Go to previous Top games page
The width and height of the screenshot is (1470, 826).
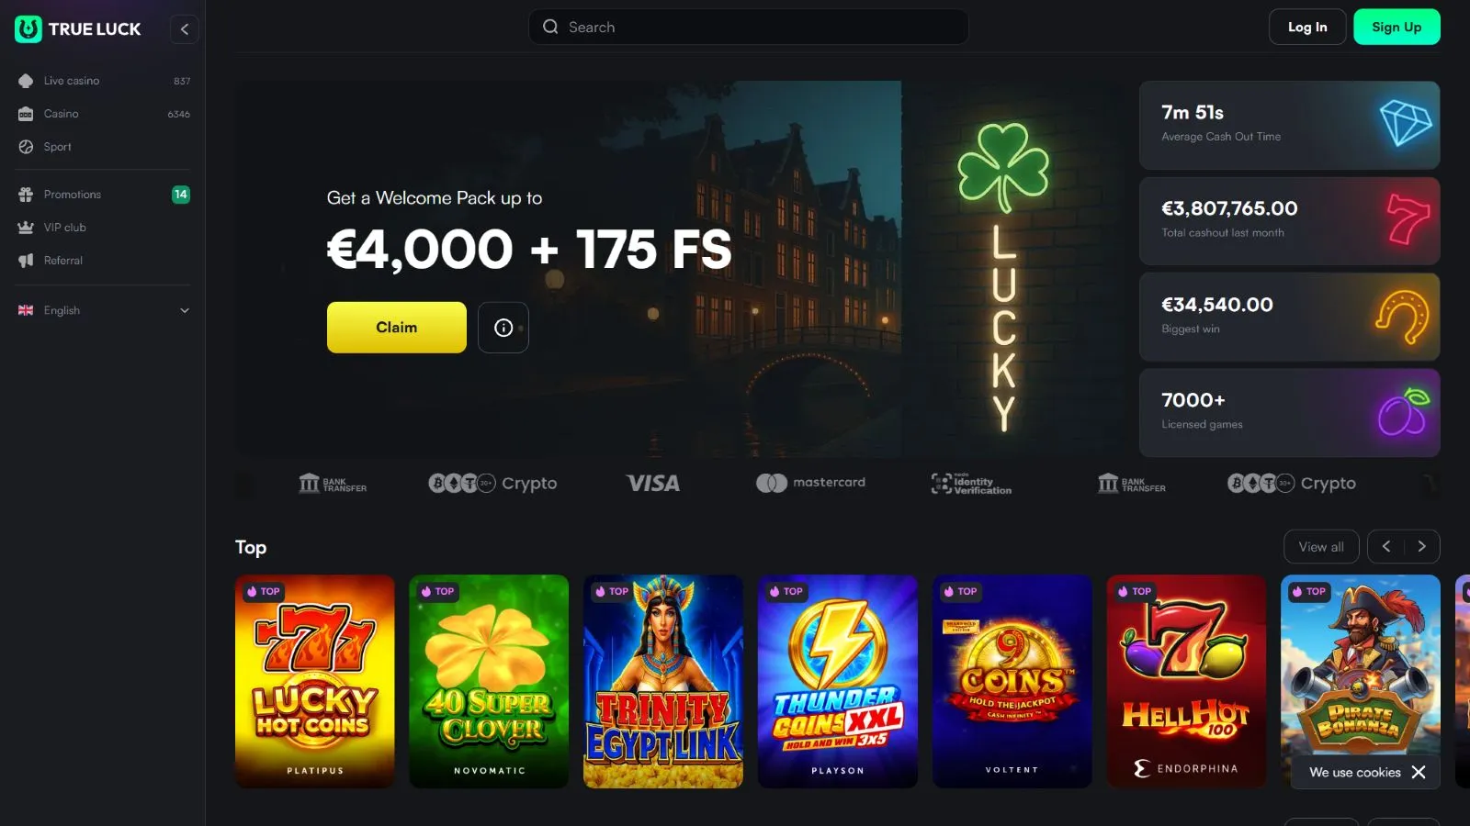[x=1386, y=547]
